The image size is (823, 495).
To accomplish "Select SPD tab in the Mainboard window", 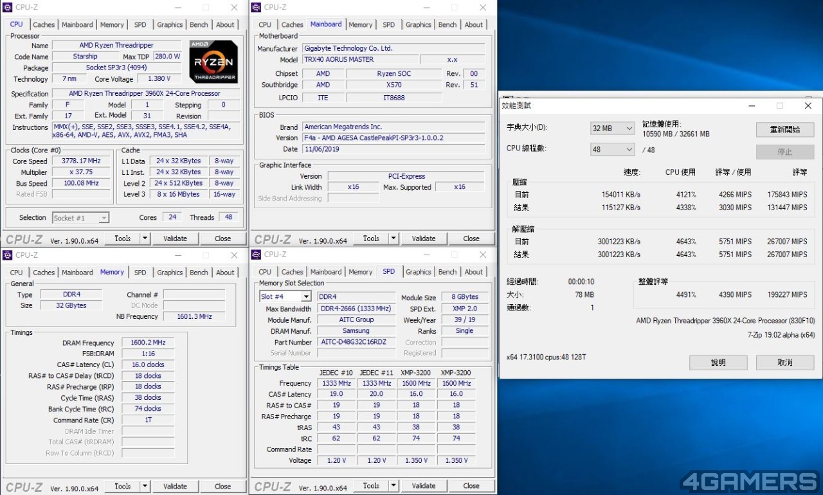I will point(389,25).
